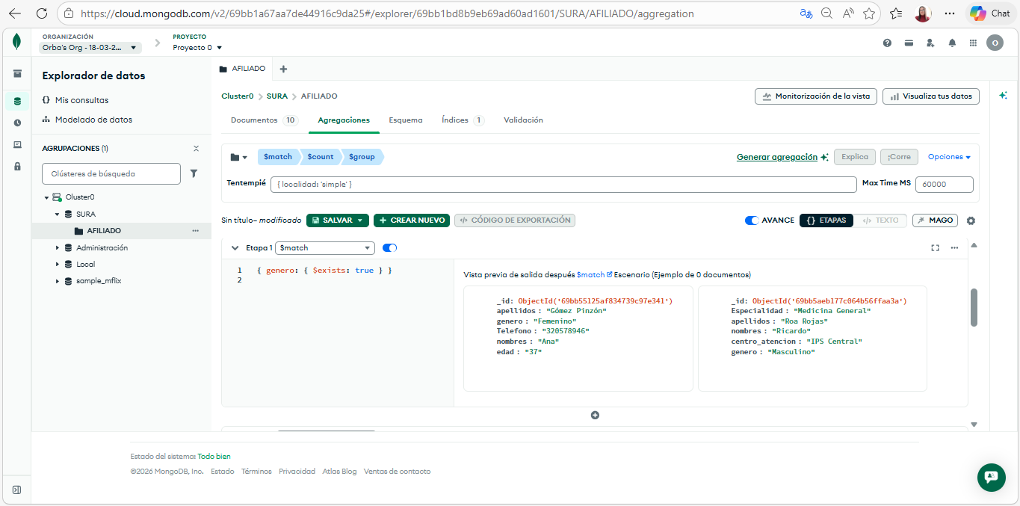
Task: Open the support chat bubble icon
Action: (x=991, y=477)
